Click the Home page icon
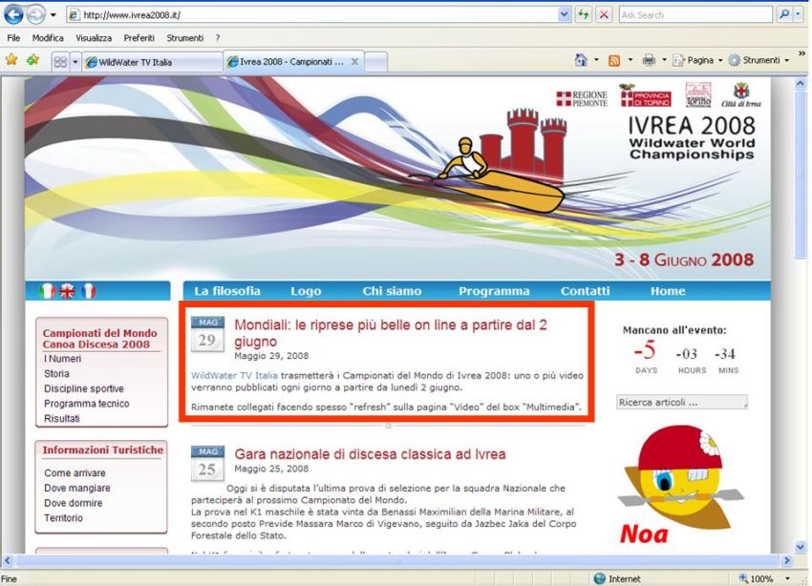Screen dimensions: 812x586 581,60
